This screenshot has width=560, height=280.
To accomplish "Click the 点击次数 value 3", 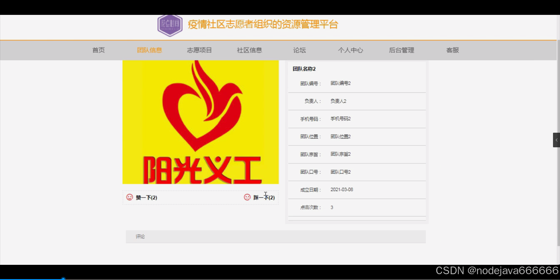I will pyautogui.click(x=332, y=207).
